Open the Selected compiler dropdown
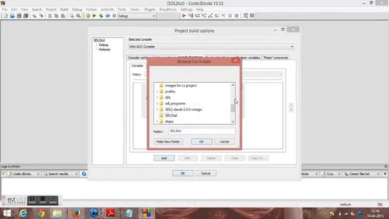The height and width of the screenshot is (219, 389). coord(212,46)
